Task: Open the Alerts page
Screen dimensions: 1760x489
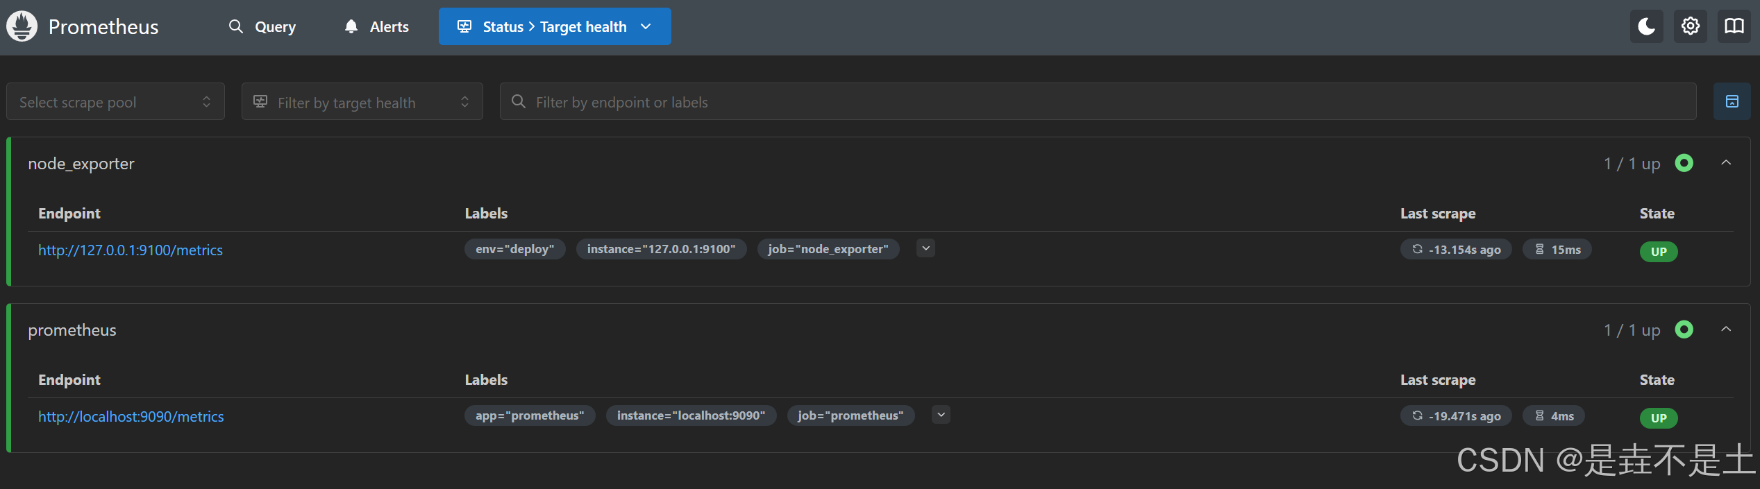Action: pos(377,26)
